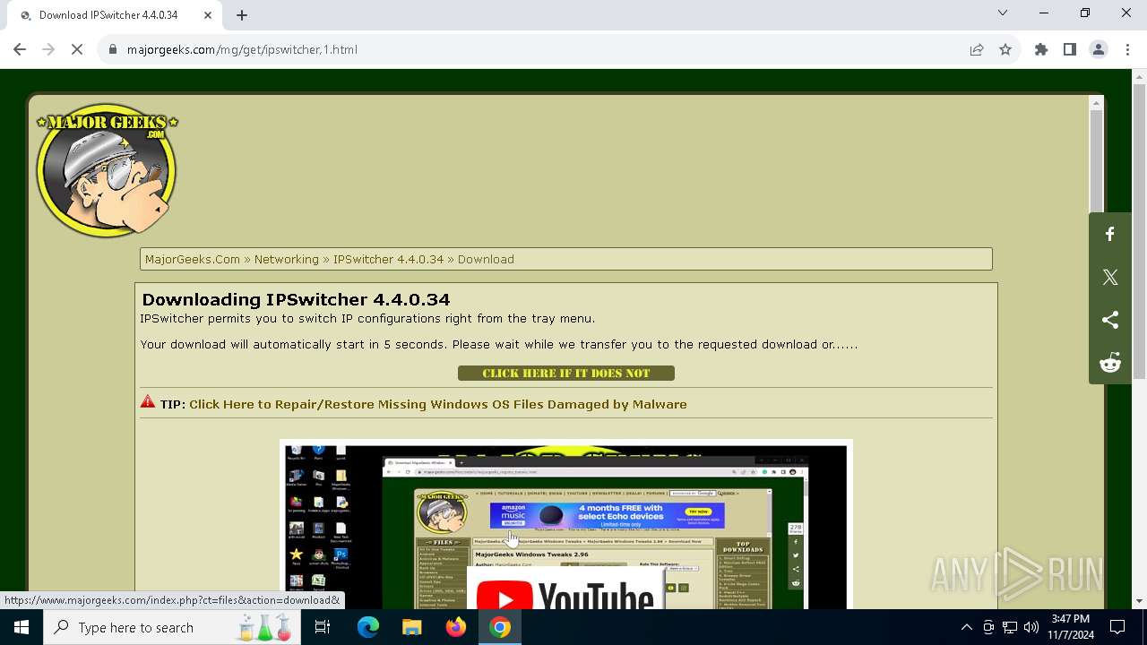Open a new browser tab
This screenshot has width=1147, height=645.
tap(242, 14)
